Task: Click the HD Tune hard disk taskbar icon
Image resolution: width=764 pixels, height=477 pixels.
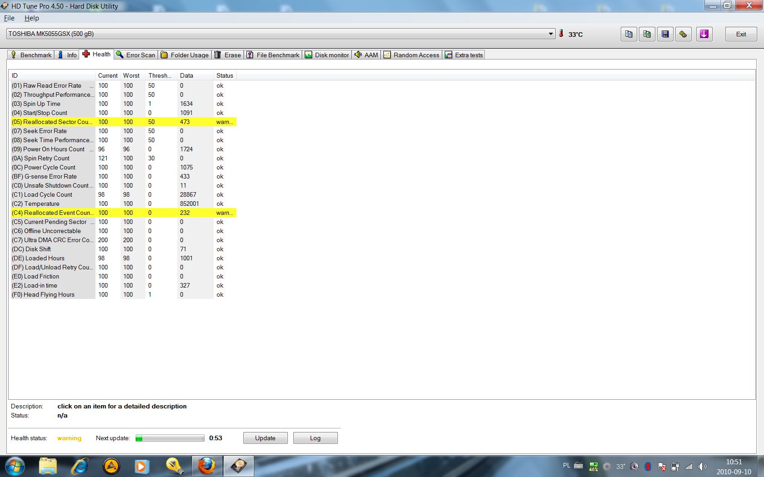Action: coord(238,466)
